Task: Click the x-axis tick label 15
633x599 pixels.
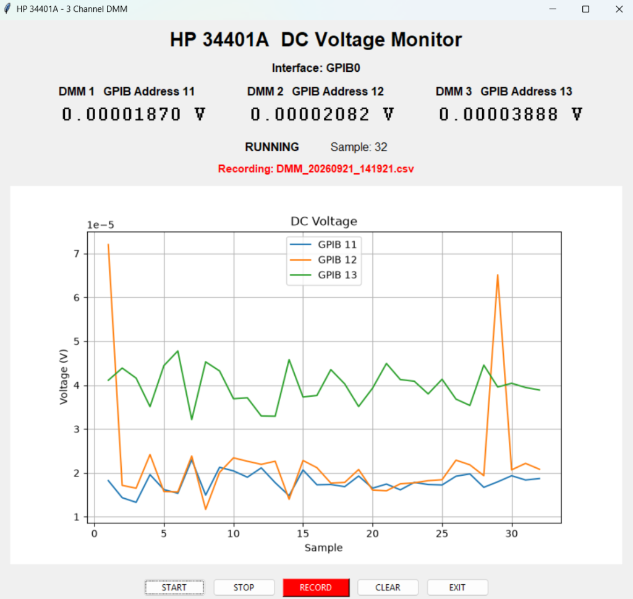Action: 303,533
